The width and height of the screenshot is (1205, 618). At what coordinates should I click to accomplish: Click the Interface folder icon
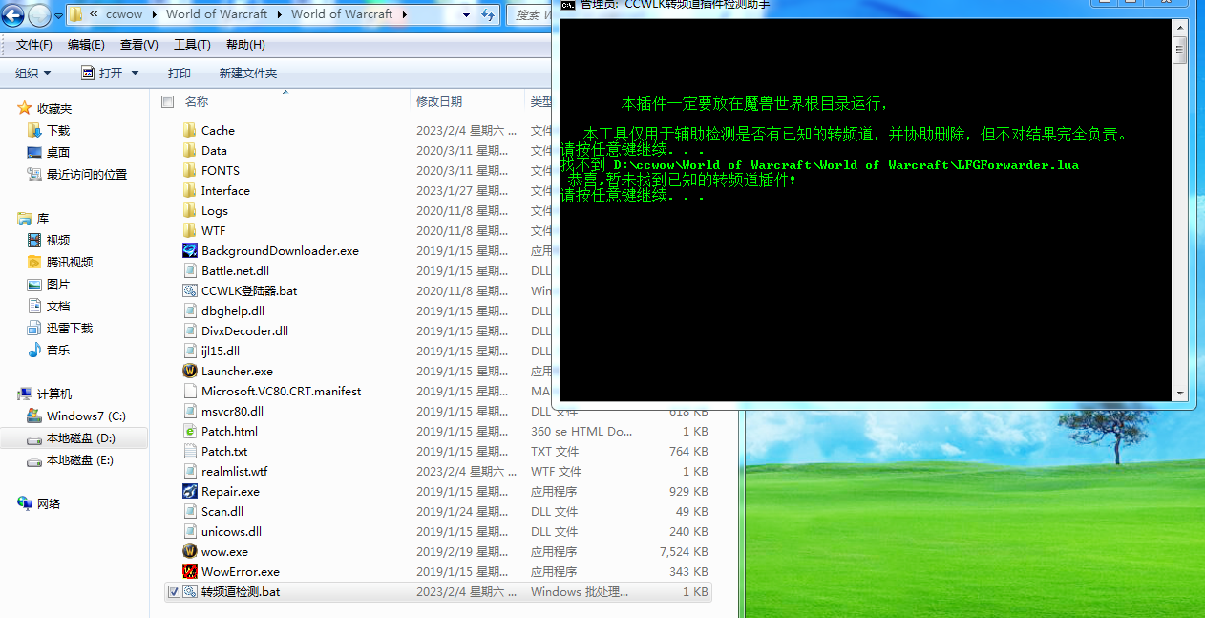189,190
